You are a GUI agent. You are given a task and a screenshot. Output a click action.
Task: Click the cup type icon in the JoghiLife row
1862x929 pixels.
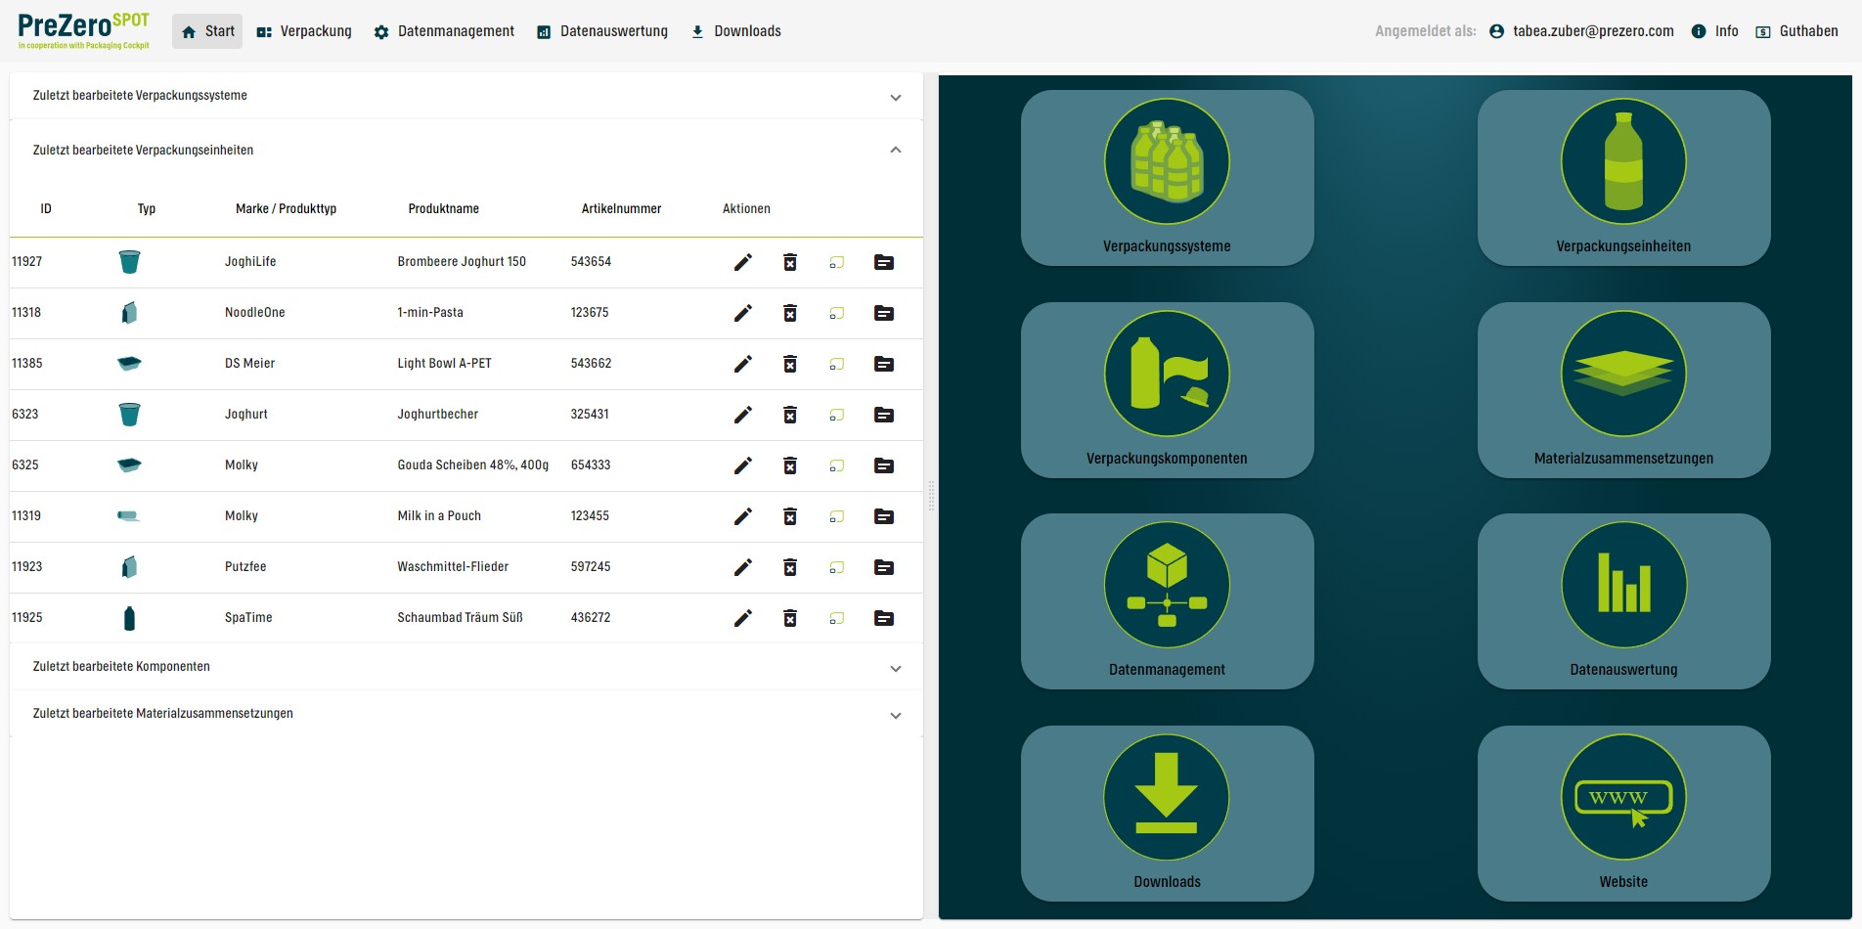[129, 262]
